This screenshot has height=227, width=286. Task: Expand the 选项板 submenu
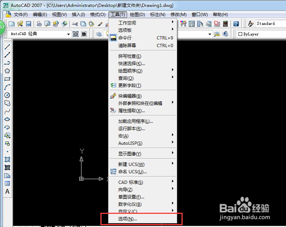click(142, 30)
